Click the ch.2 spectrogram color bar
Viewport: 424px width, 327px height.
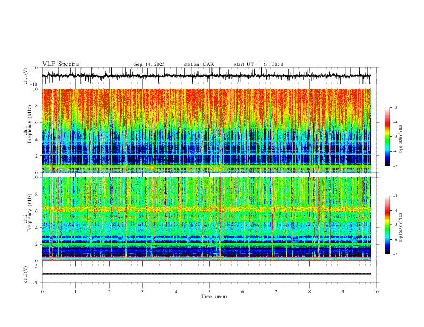click(387, 225)
